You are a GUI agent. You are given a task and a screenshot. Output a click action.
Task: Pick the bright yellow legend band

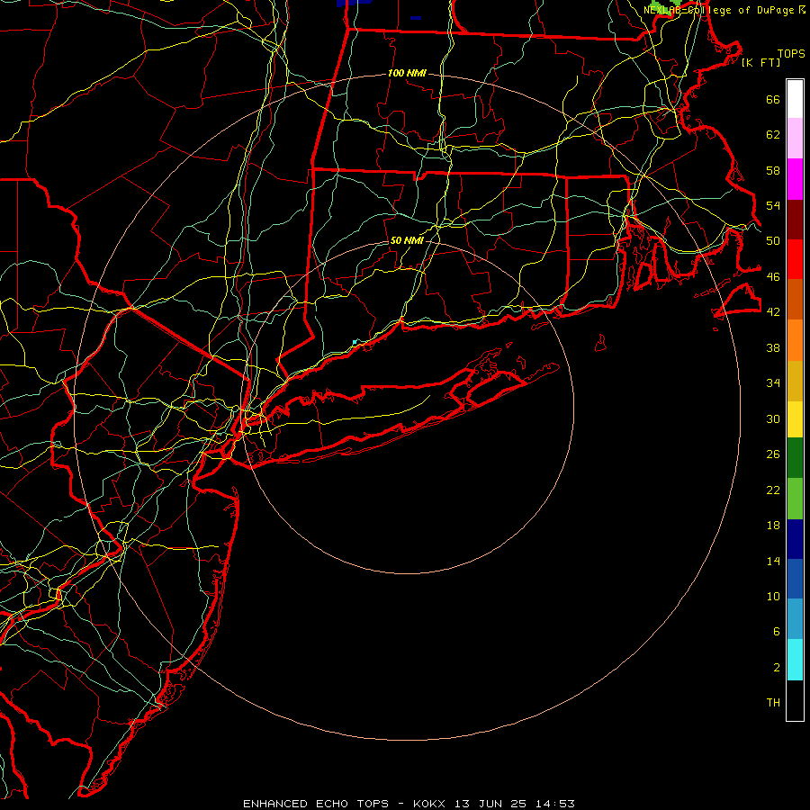(x=795, y=419)
